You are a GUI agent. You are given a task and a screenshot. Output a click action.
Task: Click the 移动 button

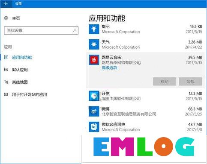[x=165, y=82]
